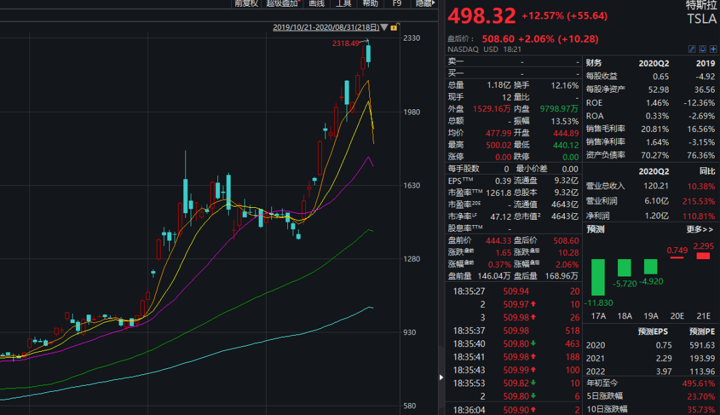Click the 预测EPS column header
Image resolution: width=720 pixels, height=415 pixels.
tap(653, 332)
